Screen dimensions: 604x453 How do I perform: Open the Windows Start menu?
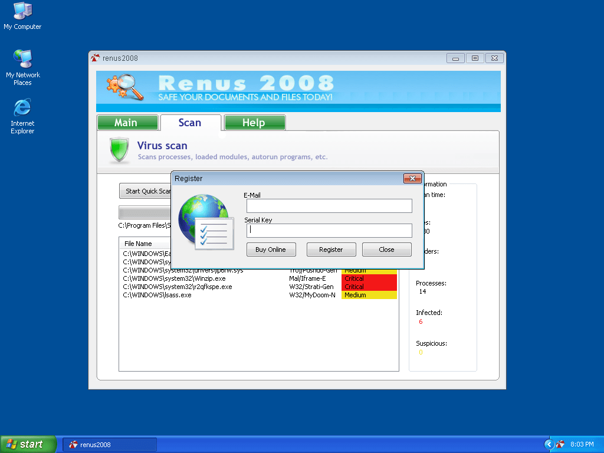[x=28, y=444]
